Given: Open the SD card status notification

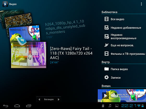Looking at the screenshot, I should point(103,106).
